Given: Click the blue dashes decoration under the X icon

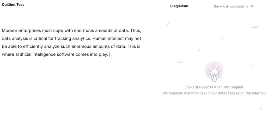Looking at the screenshot, I should (x=254, y=27).
